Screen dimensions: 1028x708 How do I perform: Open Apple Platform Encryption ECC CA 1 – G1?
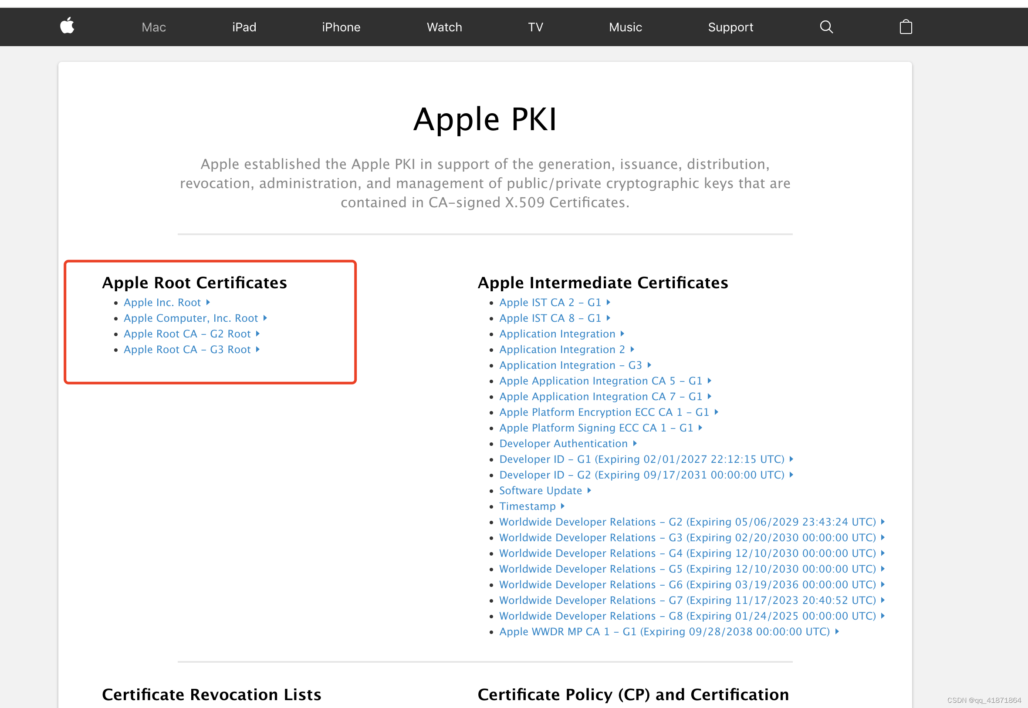(x=609, y=412)
